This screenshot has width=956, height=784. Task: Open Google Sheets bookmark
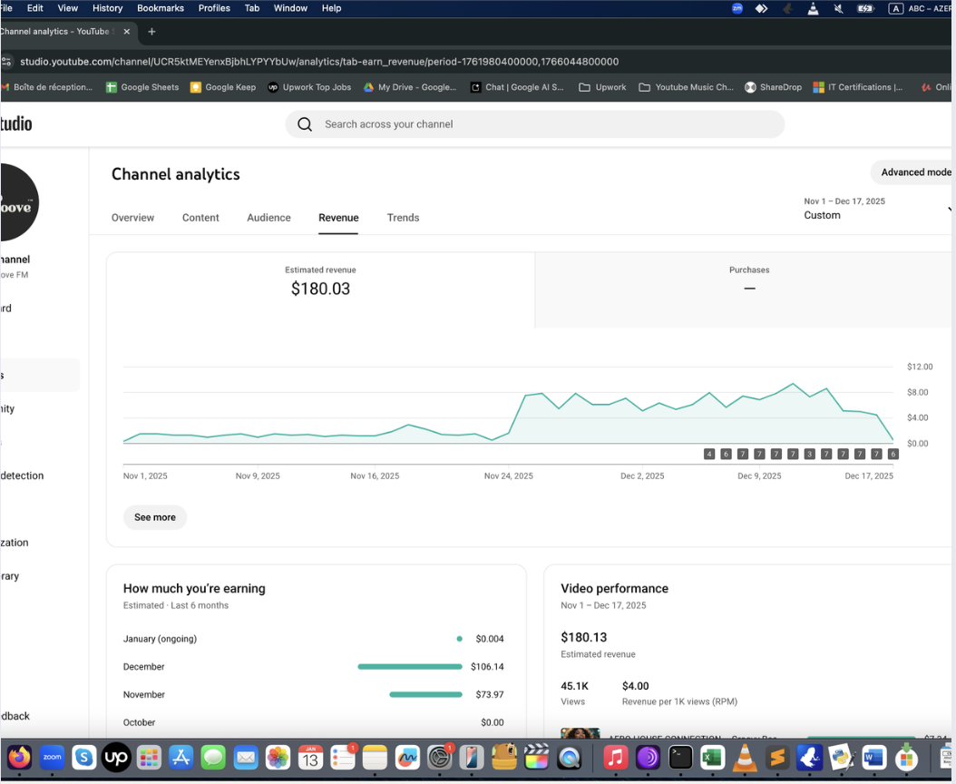pyautogui.click(x=141, y=87)
